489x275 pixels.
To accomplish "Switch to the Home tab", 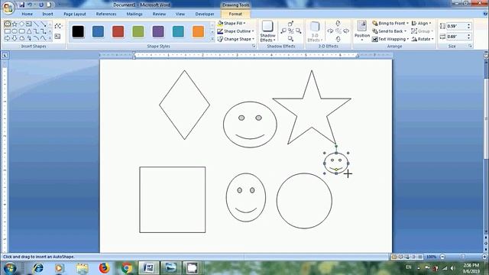I will 28,14.
